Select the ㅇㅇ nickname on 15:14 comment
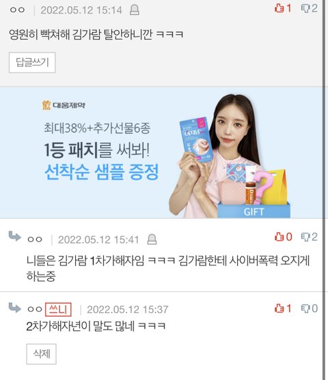 pyautogui.click(x=17, y=10)
